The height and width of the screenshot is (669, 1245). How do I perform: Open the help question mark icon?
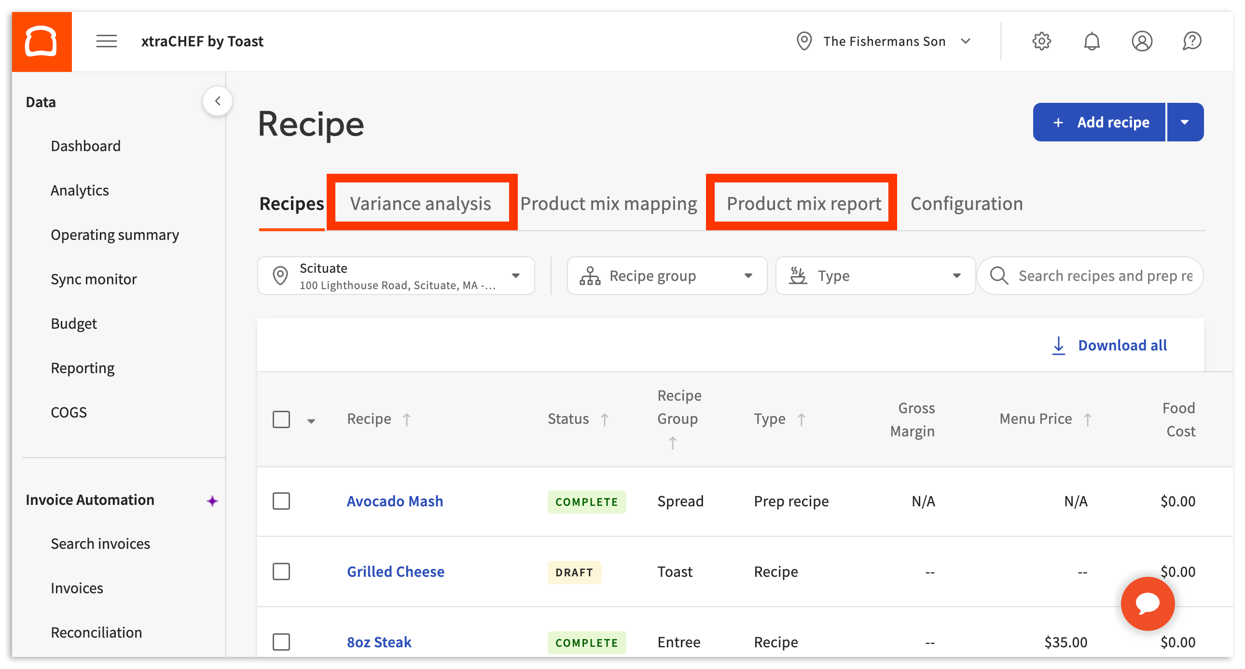coord(1192,42)
